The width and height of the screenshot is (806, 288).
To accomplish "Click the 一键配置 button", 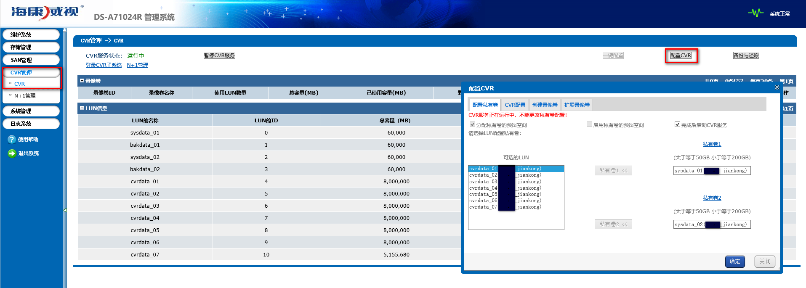I will pyautogui.click(x=613, y=55).
